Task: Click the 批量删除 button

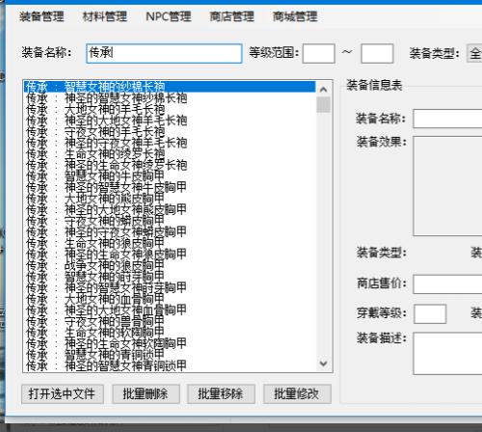Action: click(x=146, y=393)
